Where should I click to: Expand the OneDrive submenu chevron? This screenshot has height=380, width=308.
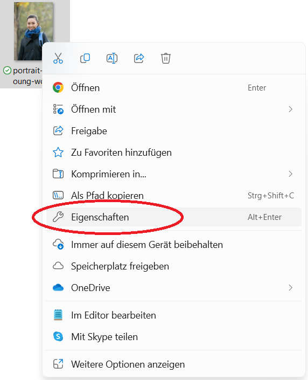coord(291,288)
